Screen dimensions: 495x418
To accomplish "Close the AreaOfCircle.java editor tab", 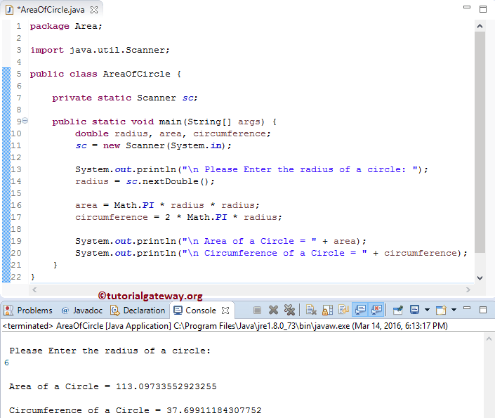I will pyautogui.click(x=94, y=10).
